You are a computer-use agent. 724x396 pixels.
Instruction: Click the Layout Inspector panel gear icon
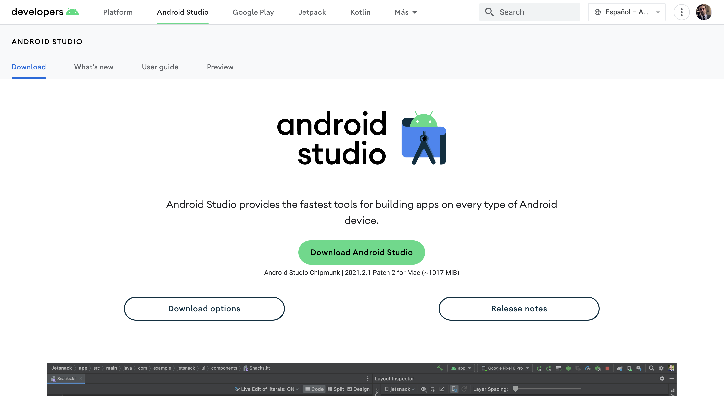pyautogui.click(x=662, y=379)
